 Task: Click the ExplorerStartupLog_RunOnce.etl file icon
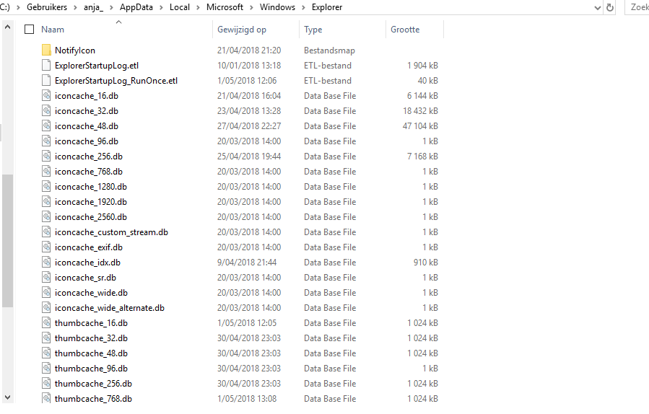tap(46, 81)
